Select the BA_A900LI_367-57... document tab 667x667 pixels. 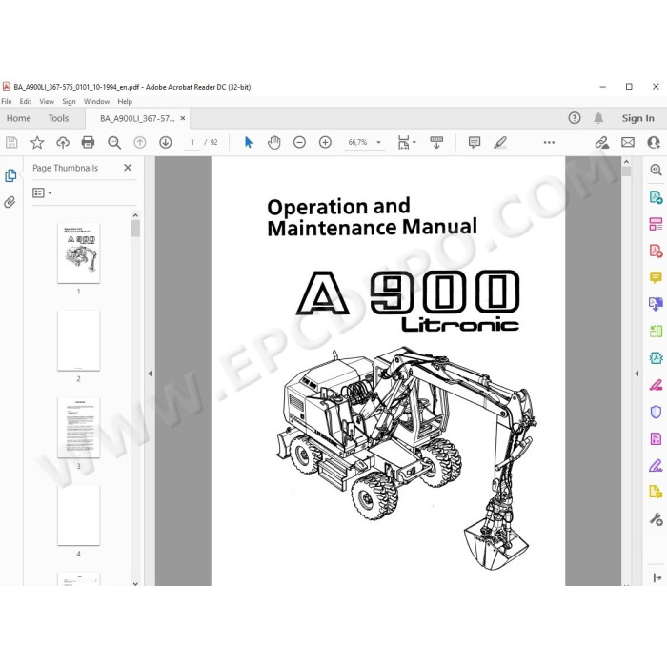click(x=137, y=119)
